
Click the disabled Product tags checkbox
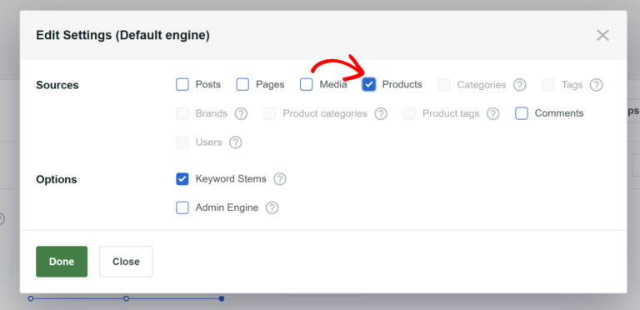point(409,113)
